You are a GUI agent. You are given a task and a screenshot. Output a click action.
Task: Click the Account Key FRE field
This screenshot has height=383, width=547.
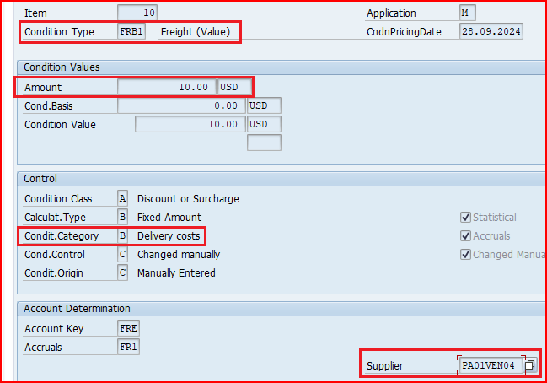pyautogui.click(x=128, y=328)
